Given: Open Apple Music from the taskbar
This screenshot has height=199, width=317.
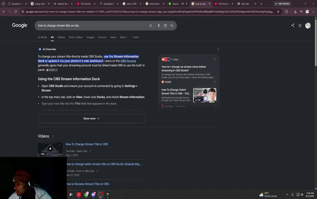Looking at the screenshot, I should (x=79, y=194).
